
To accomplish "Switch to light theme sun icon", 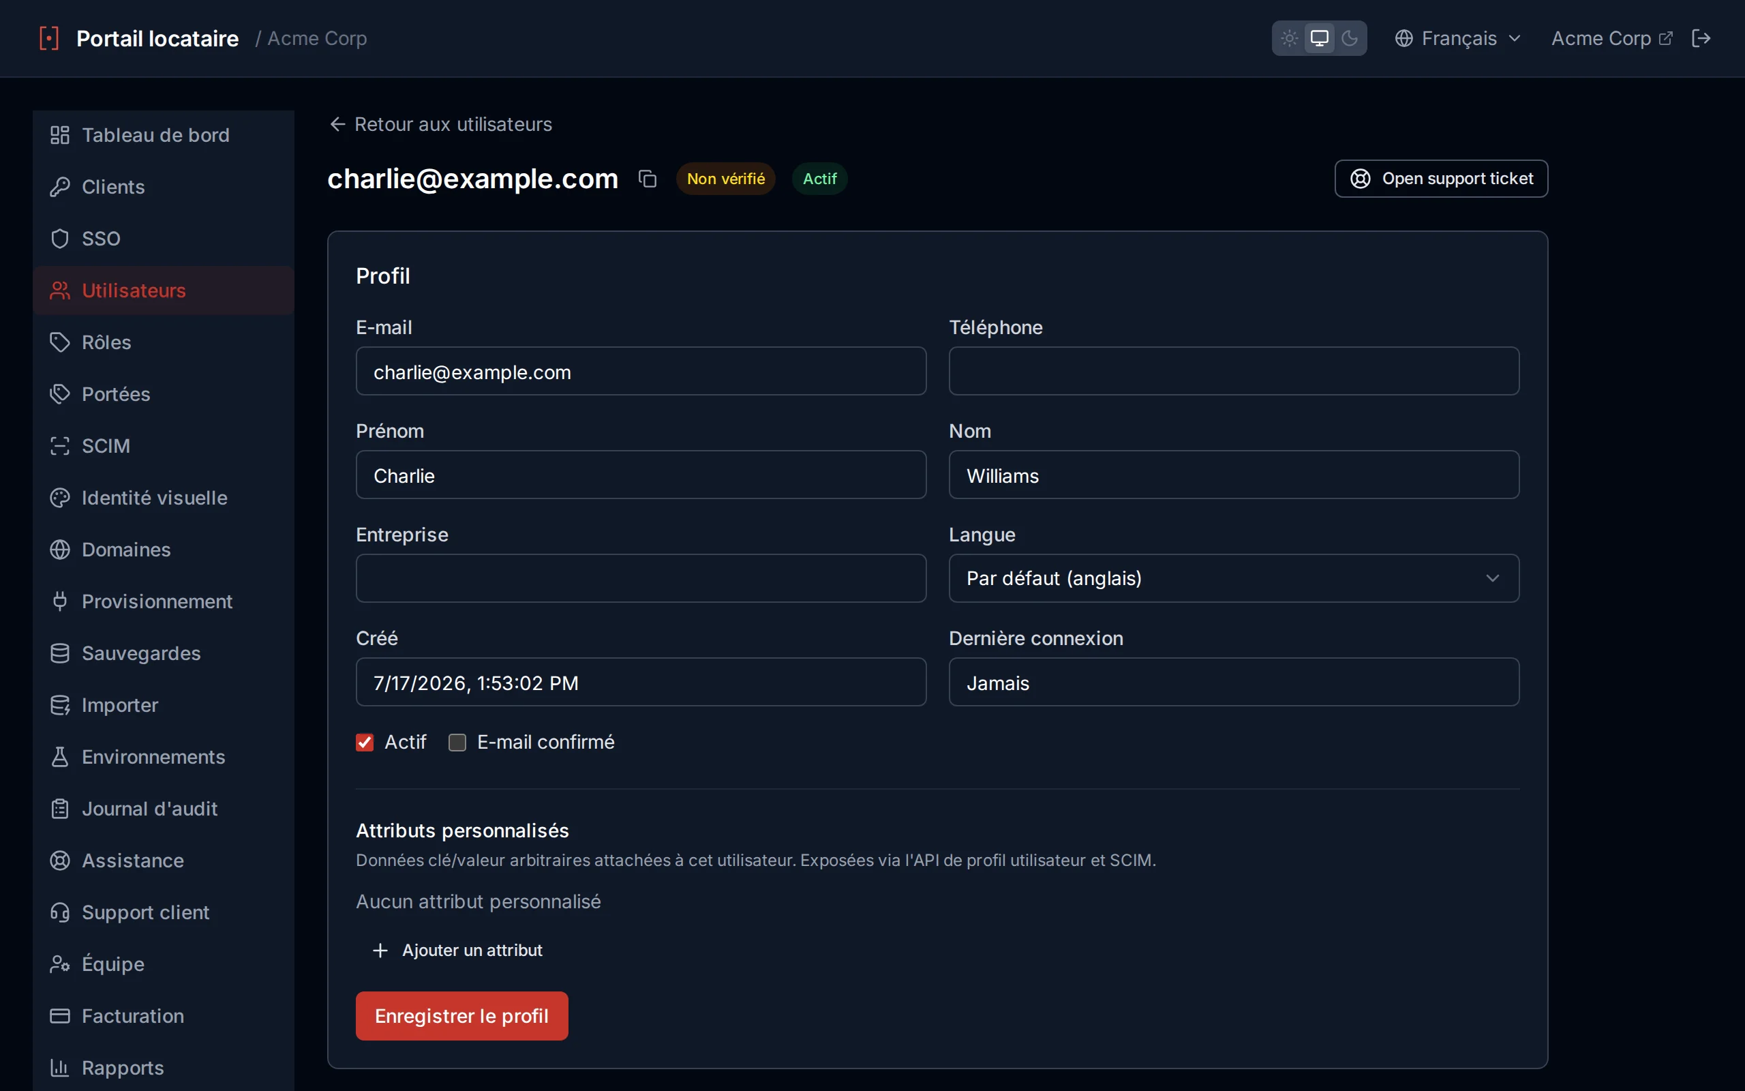I will tap(1289, 38).
